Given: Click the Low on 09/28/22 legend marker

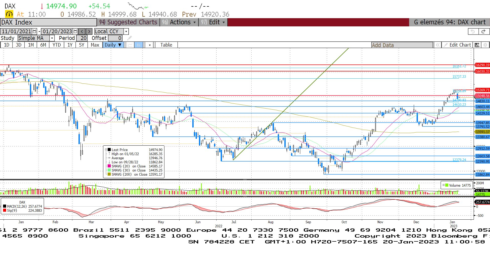Looking at the screenshot, I should (109, 162).
